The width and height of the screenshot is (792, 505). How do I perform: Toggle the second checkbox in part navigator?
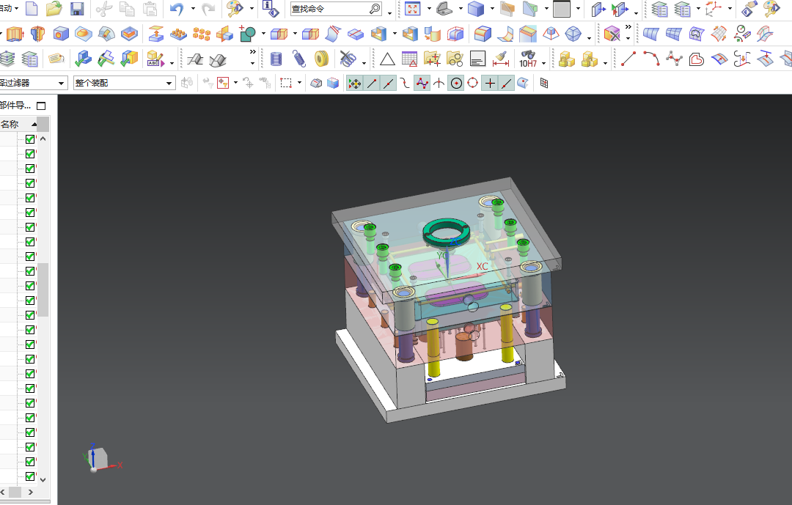pyautogui.click(x=30, y=153)
